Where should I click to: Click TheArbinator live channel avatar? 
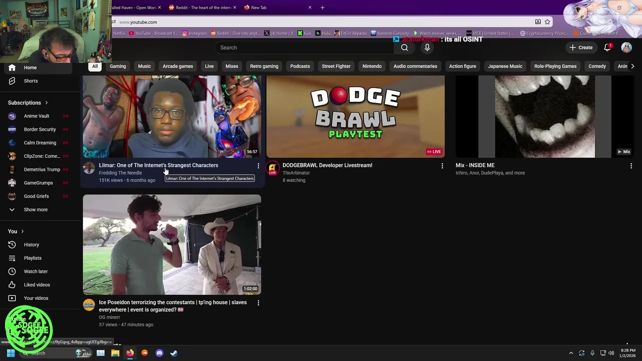[272, 168]
